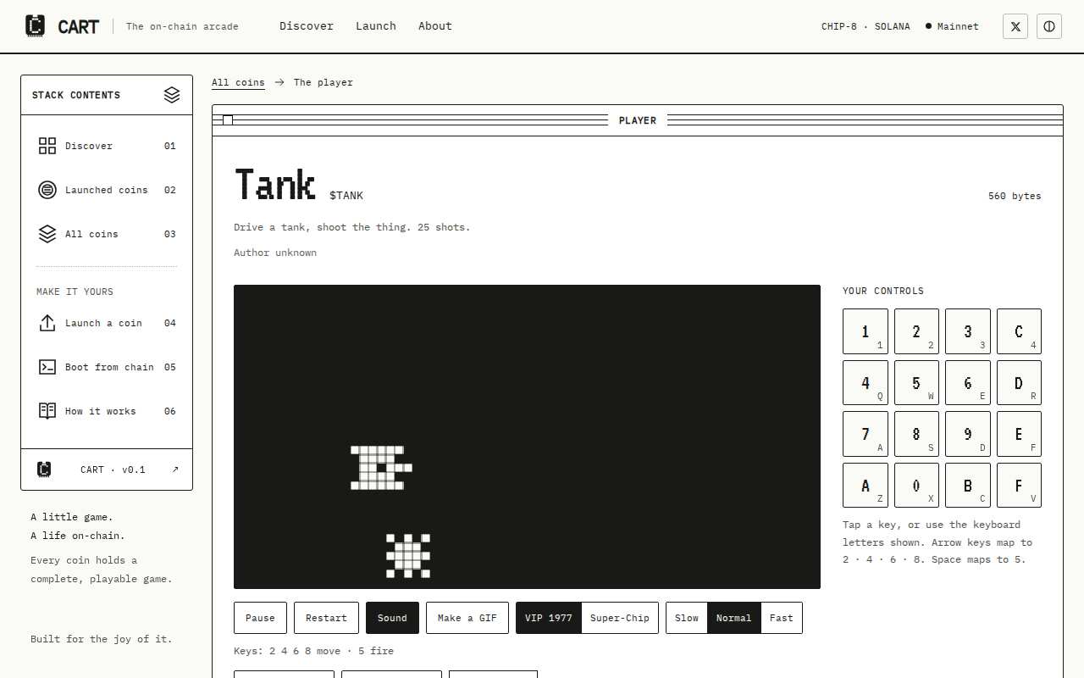
Task: Open the external arrow next to CART v0.1
Action: point(175,470)
